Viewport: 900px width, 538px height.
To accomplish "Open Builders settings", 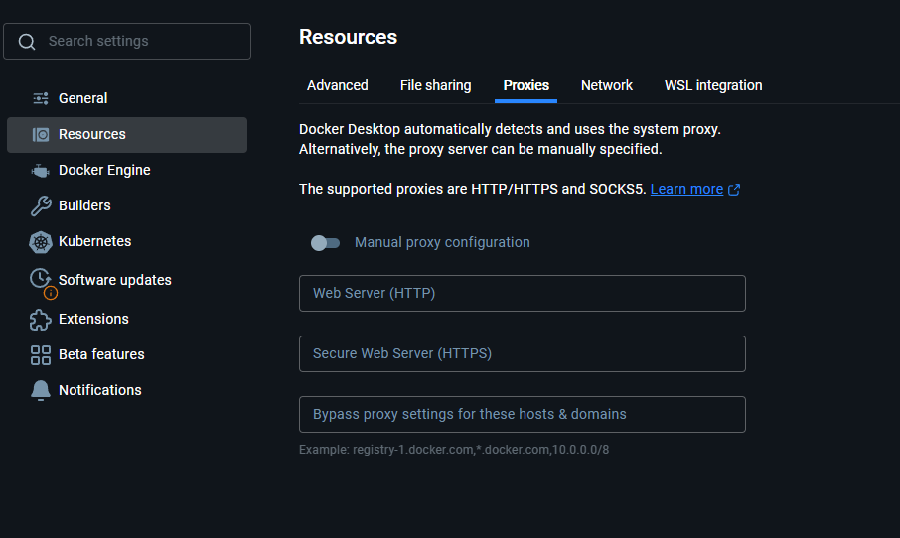I will (127, 205).
